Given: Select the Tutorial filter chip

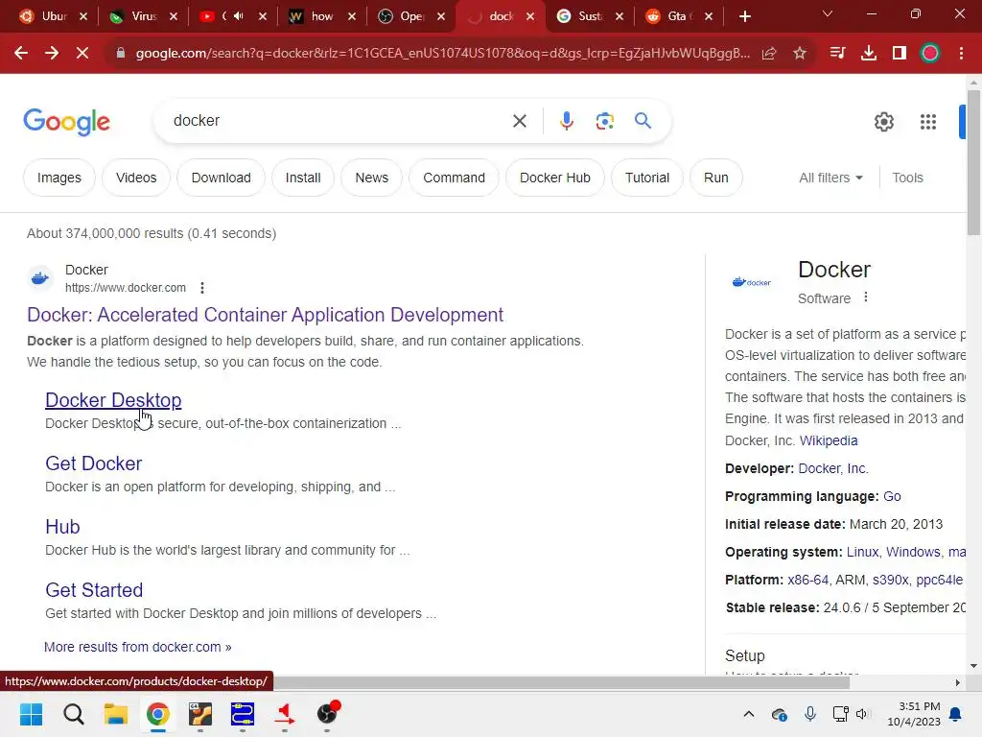Looking at the screenshot, I should pos(647,178).
